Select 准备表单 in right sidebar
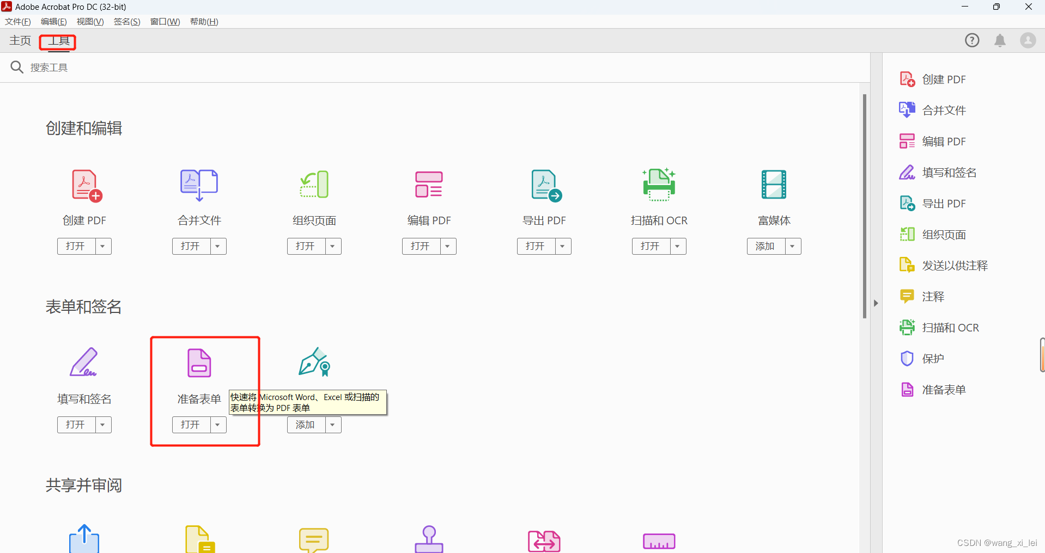Viewport: 1045px width, 553px height. pos(932,390)
